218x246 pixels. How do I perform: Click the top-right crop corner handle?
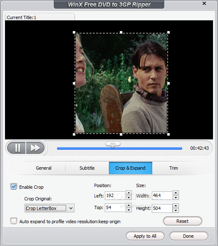click(168, 32)
